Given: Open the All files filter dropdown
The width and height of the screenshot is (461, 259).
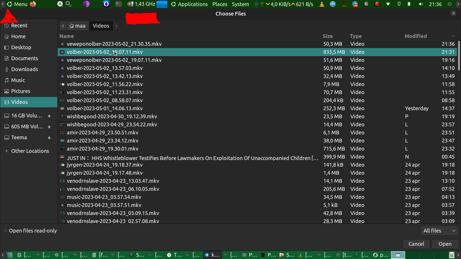Looking at the screenshot, I should click(x=439, y=231).
